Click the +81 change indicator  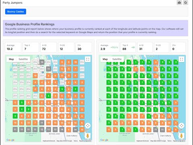click(133, 48)
